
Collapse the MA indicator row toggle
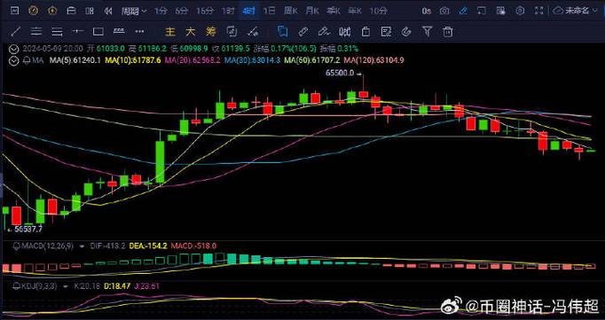coord(14,60)
